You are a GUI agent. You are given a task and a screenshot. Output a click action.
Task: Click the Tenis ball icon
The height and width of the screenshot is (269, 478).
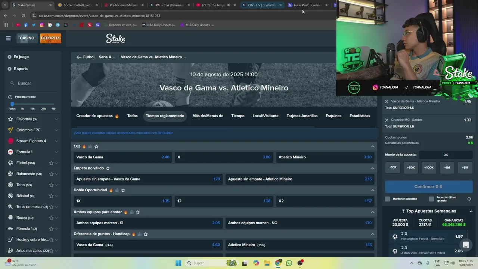coord(10,185)
